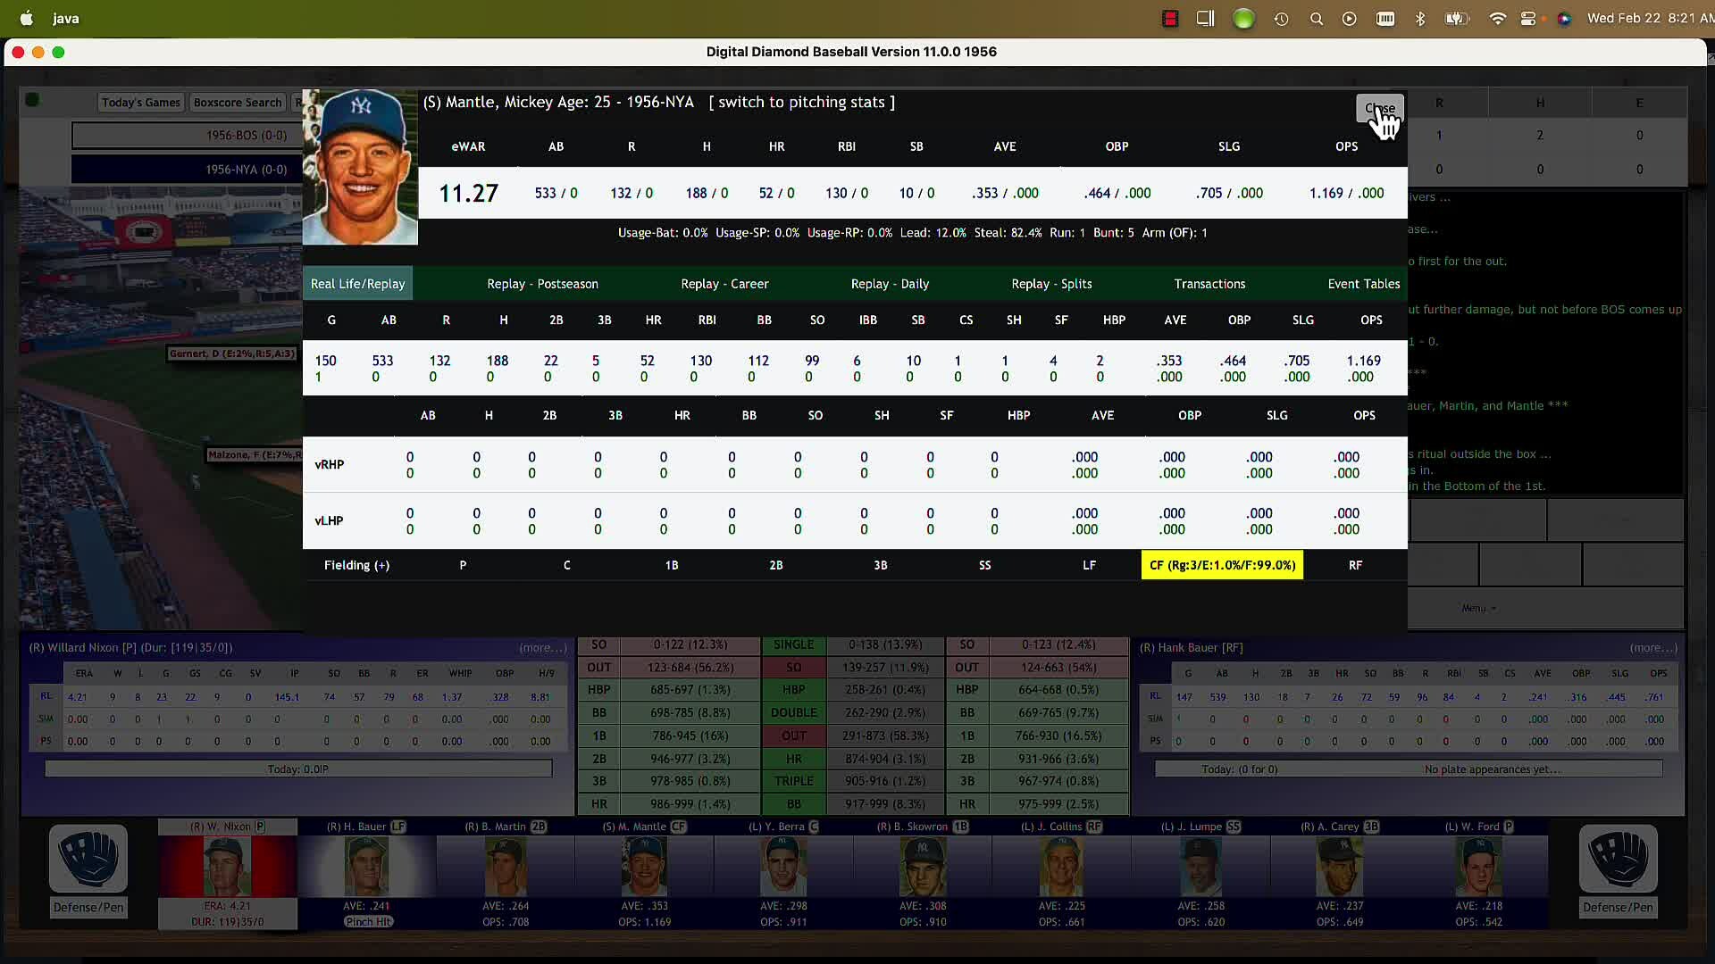1715x964 pixels.
Task: Click the battery status icon
Action: 1457,19
